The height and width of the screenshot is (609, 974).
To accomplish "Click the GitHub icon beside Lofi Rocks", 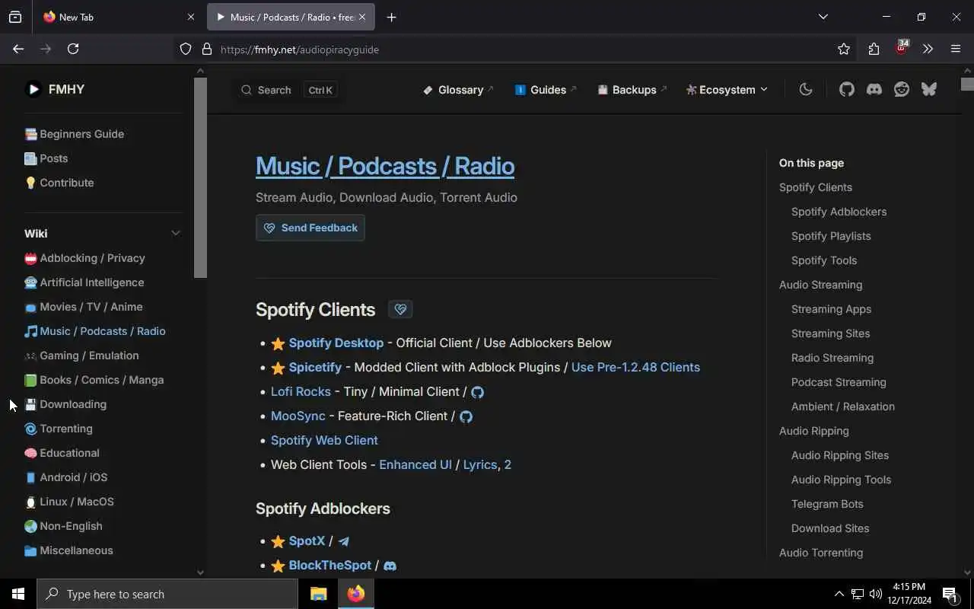I will [x=478, y=392].
